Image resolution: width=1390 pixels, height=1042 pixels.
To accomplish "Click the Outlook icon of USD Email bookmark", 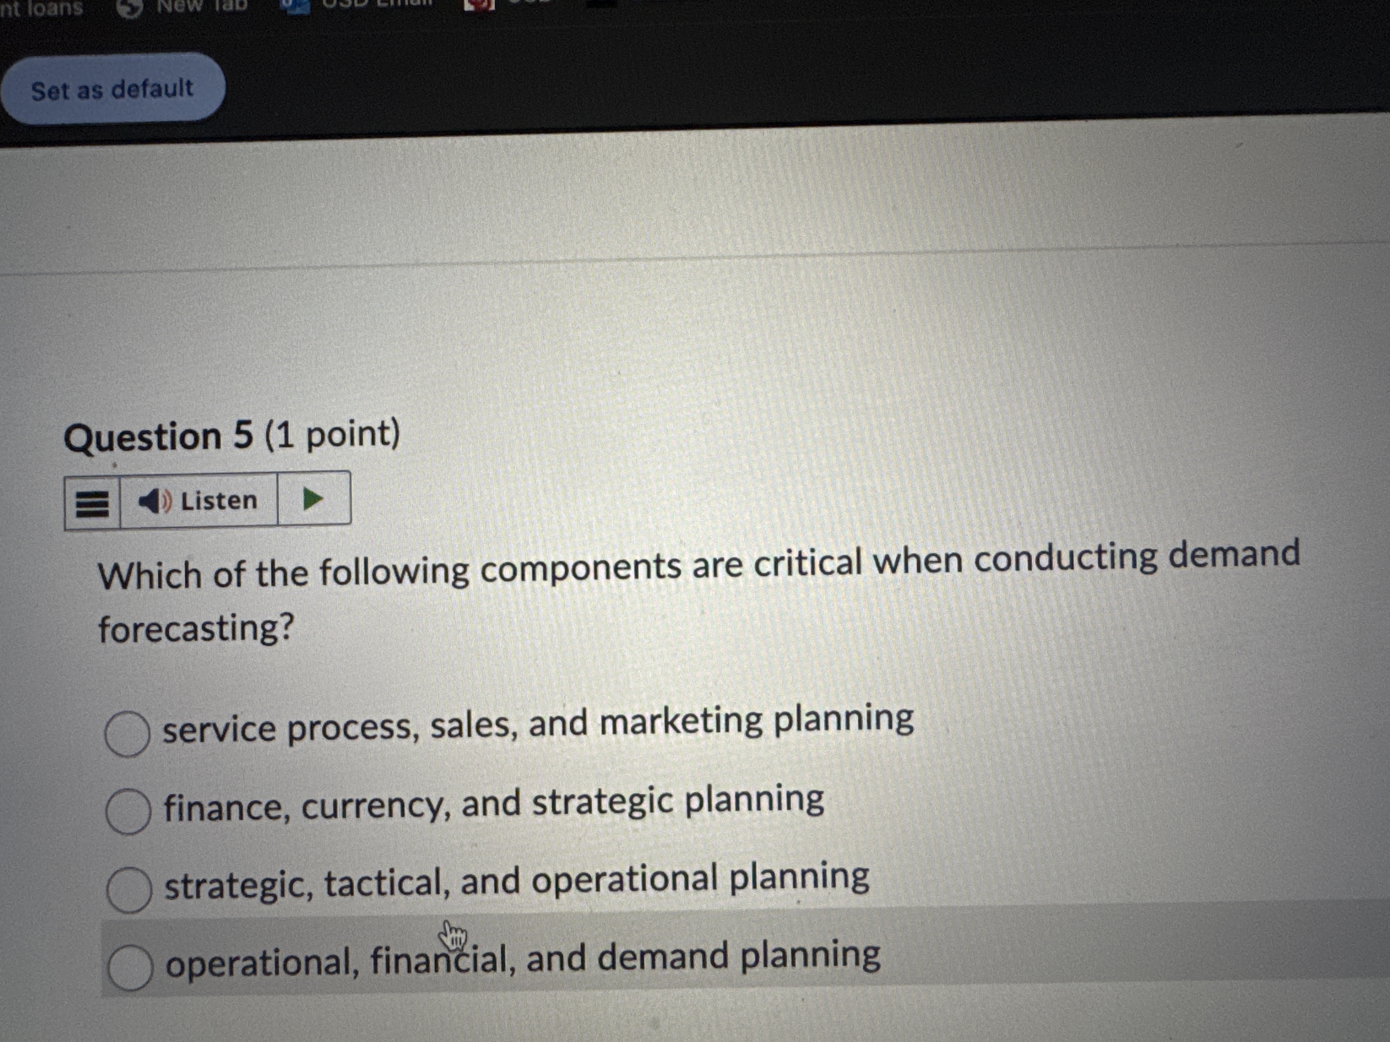I will point(296,5).
